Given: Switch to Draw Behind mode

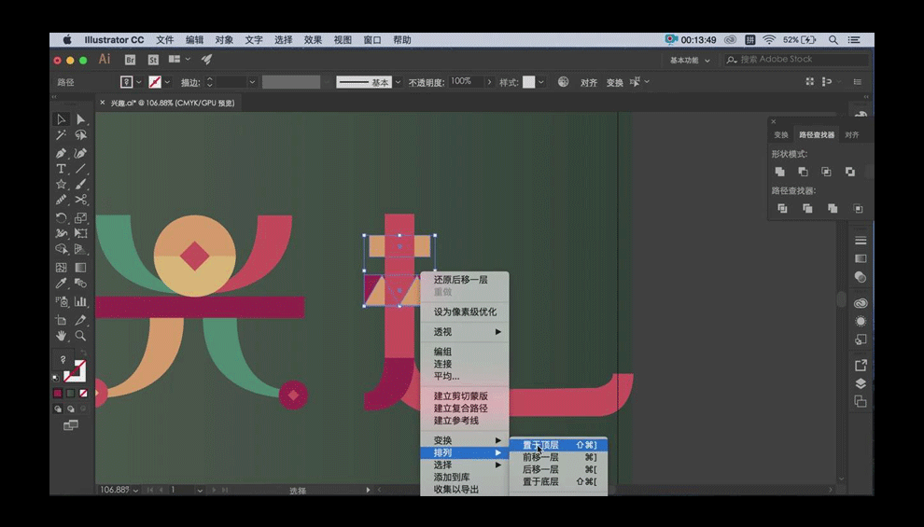Looking at the screenshot, I should 70,409.
